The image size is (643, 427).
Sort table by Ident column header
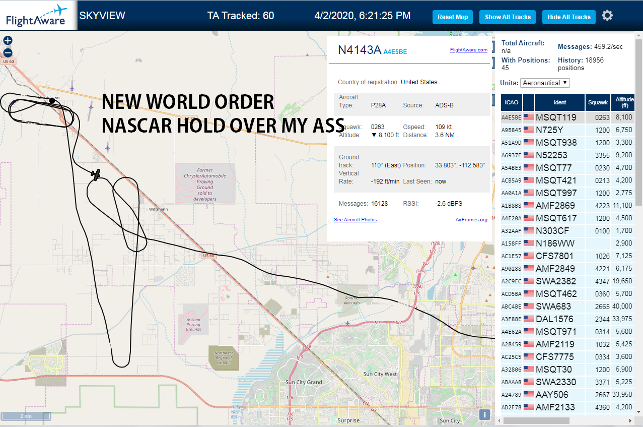coord(560,102)
